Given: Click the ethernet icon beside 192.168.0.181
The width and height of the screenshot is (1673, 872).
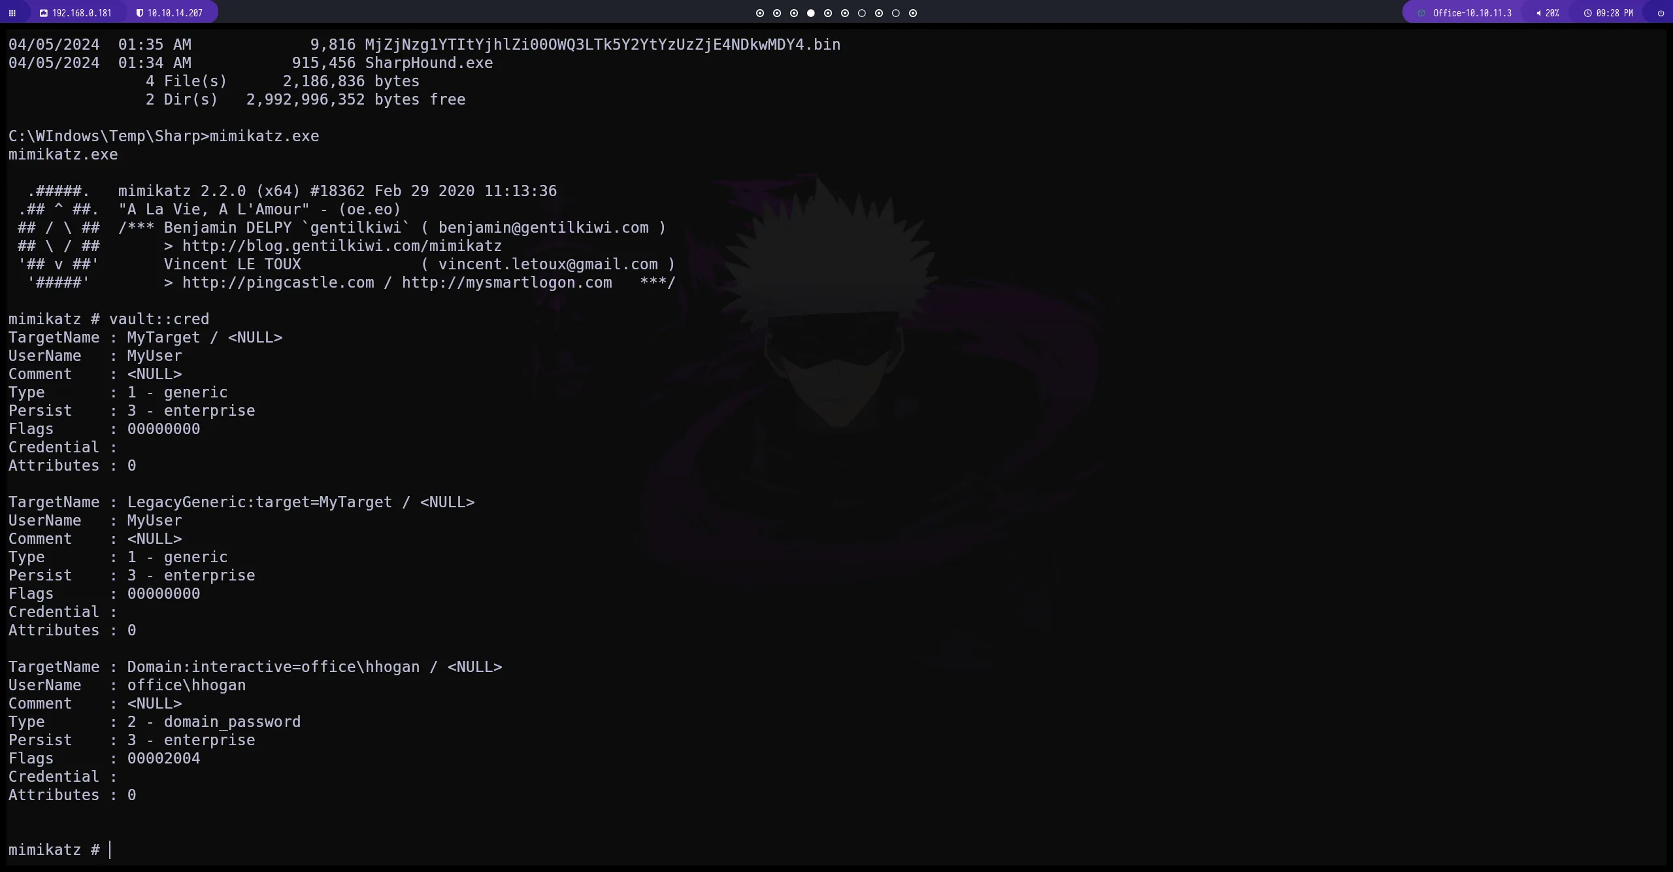Looking at the screenshot, I should pyautogui.click(x=44, y=13).
